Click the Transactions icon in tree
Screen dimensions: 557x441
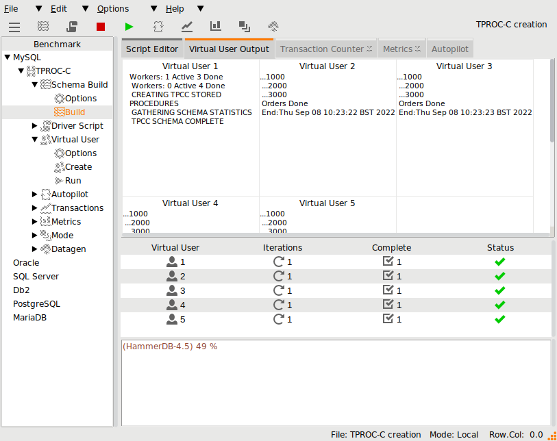point(45,207)
